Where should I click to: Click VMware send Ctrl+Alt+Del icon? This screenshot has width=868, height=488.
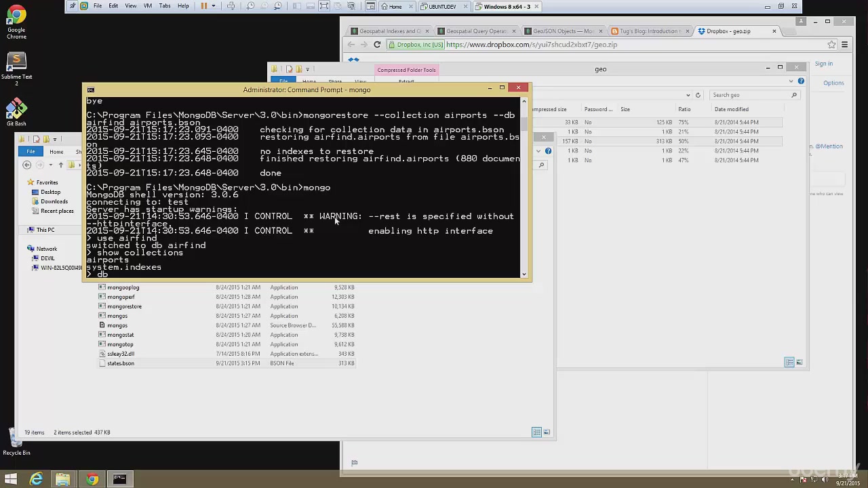click(231, 6)
